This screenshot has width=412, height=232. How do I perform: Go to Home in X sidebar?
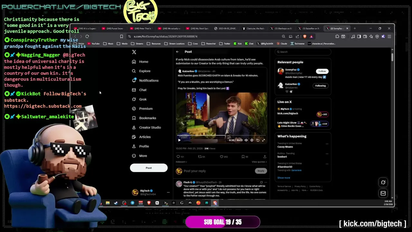[x=140, y=62]
